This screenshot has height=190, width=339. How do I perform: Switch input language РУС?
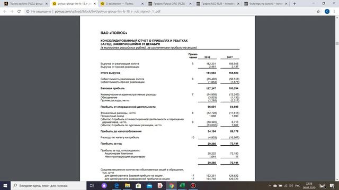(x=298, y=185)
